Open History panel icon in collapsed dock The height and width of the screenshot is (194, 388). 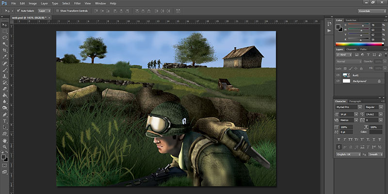pos(329,24)
